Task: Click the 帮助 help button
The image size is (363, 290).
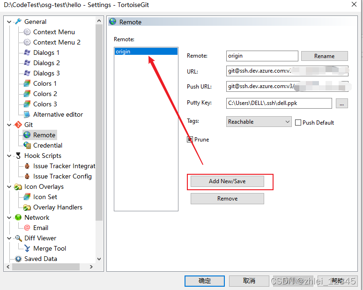Action: (x=338, y=281)
